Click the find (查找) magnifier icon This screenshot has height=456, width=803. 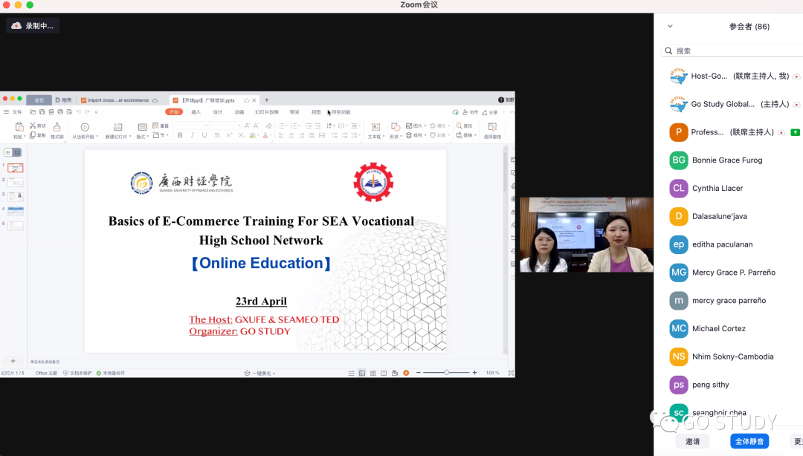click(x=459, y=126)
